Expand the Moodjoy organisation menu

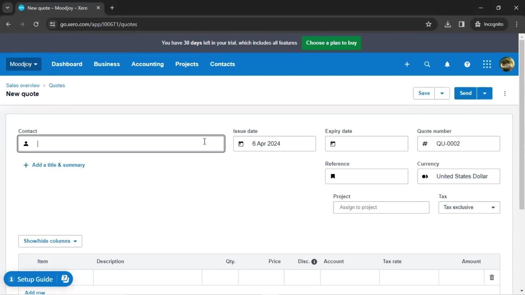24,64
